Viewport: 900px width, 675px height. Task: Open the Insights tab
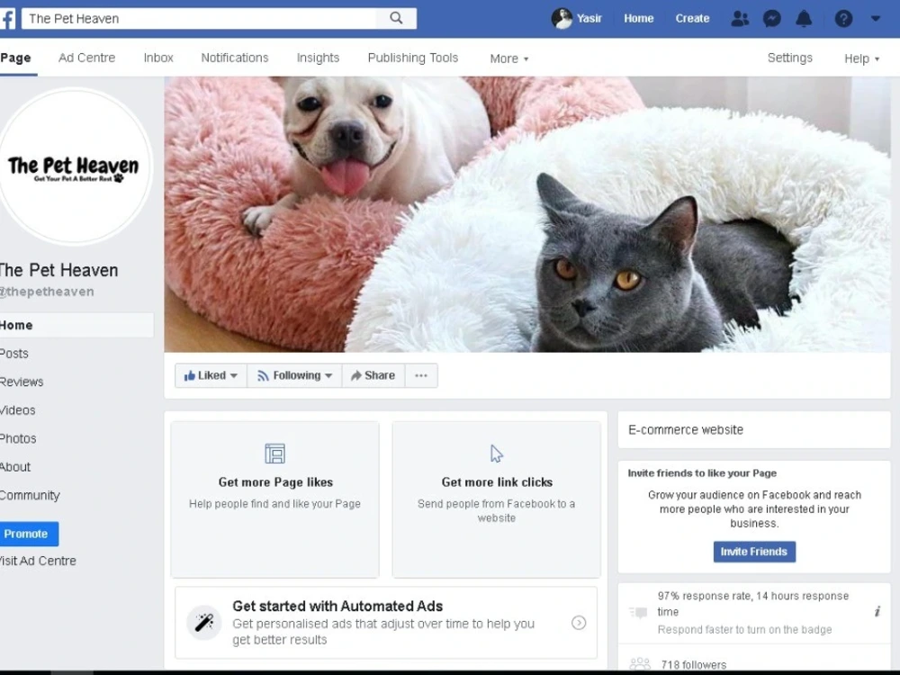pos(318,58)
